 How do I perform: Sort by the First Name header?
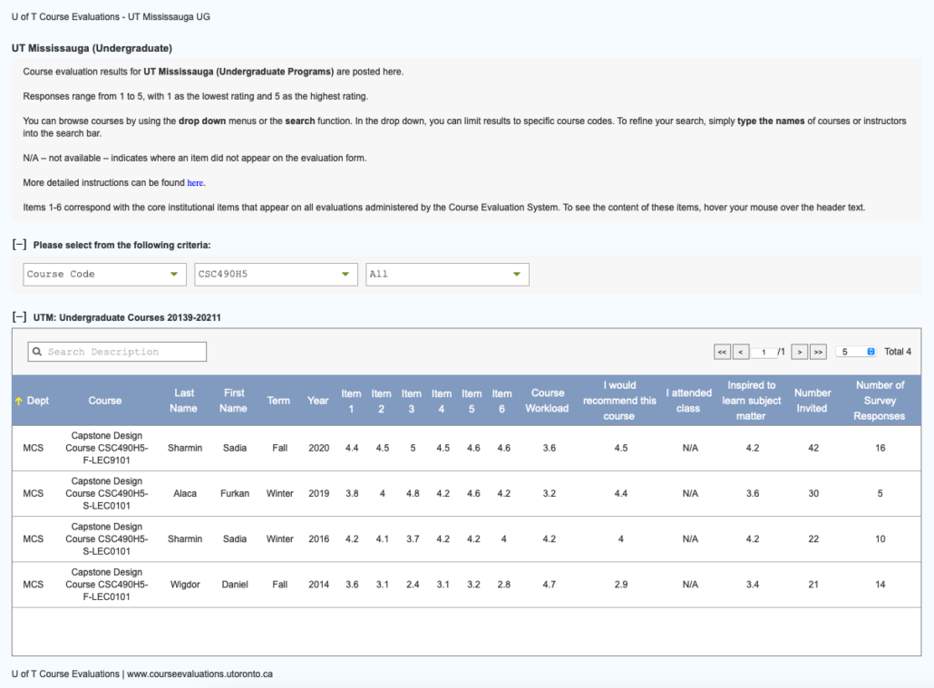point(234,401)
